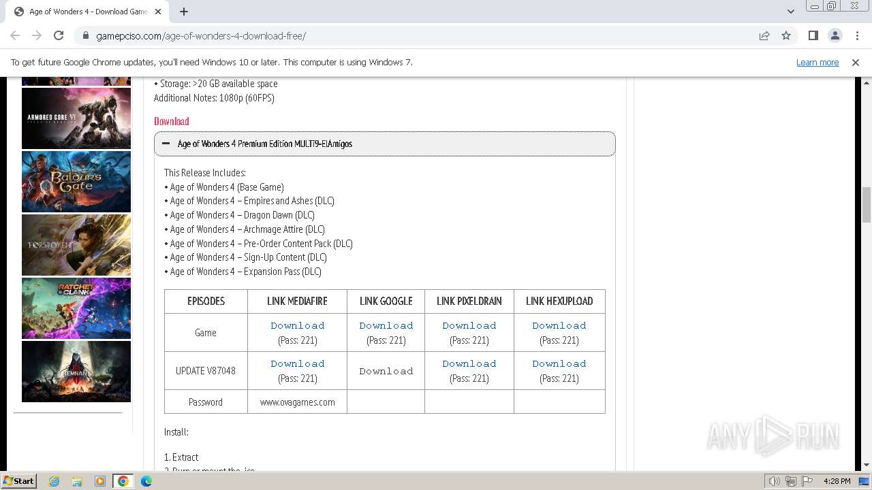
Task: Launch Microsoft Edge from the taskbar
Action: 146,481
